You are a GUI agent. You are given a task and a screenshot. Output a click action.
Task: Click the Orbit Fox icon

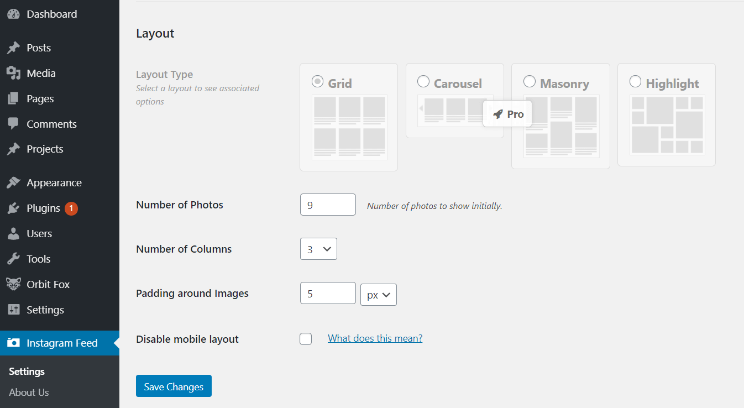[x=13, y=284]
